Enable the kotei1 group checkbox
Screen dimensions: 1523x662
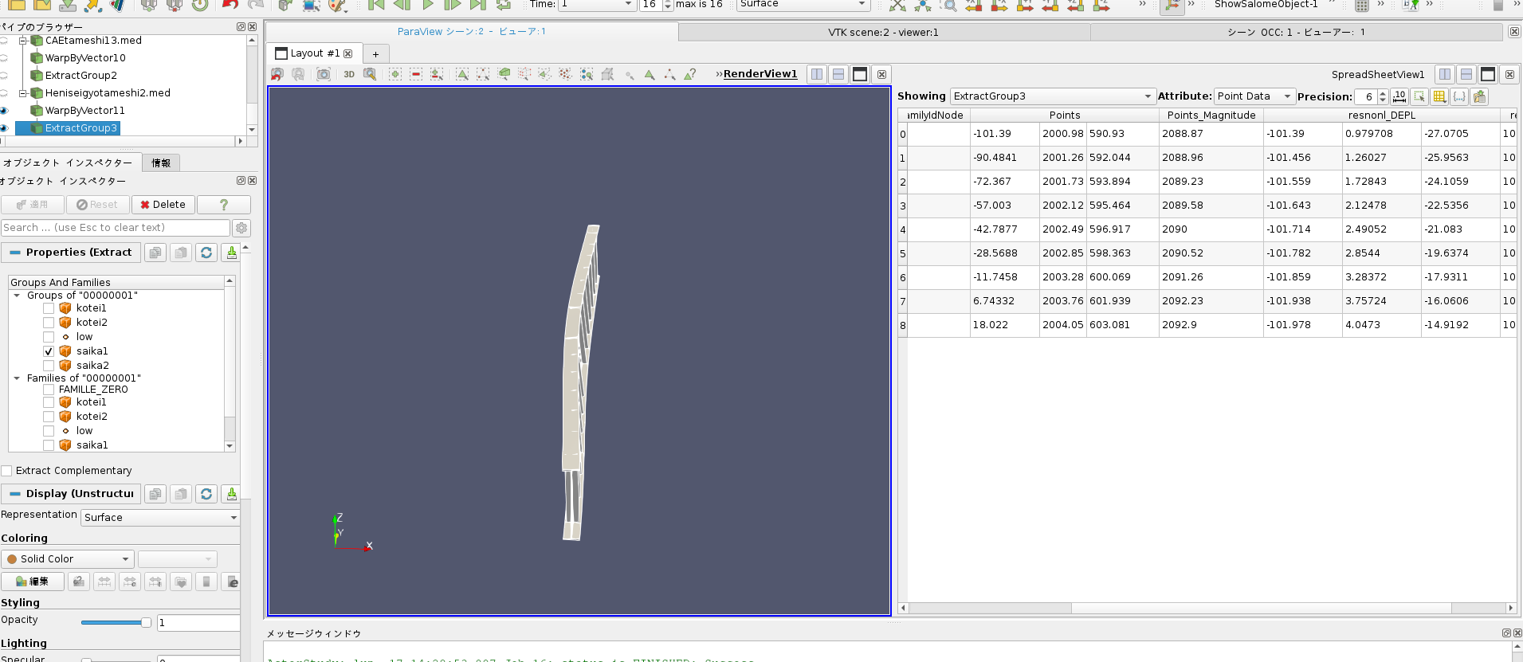coord(49,308)
